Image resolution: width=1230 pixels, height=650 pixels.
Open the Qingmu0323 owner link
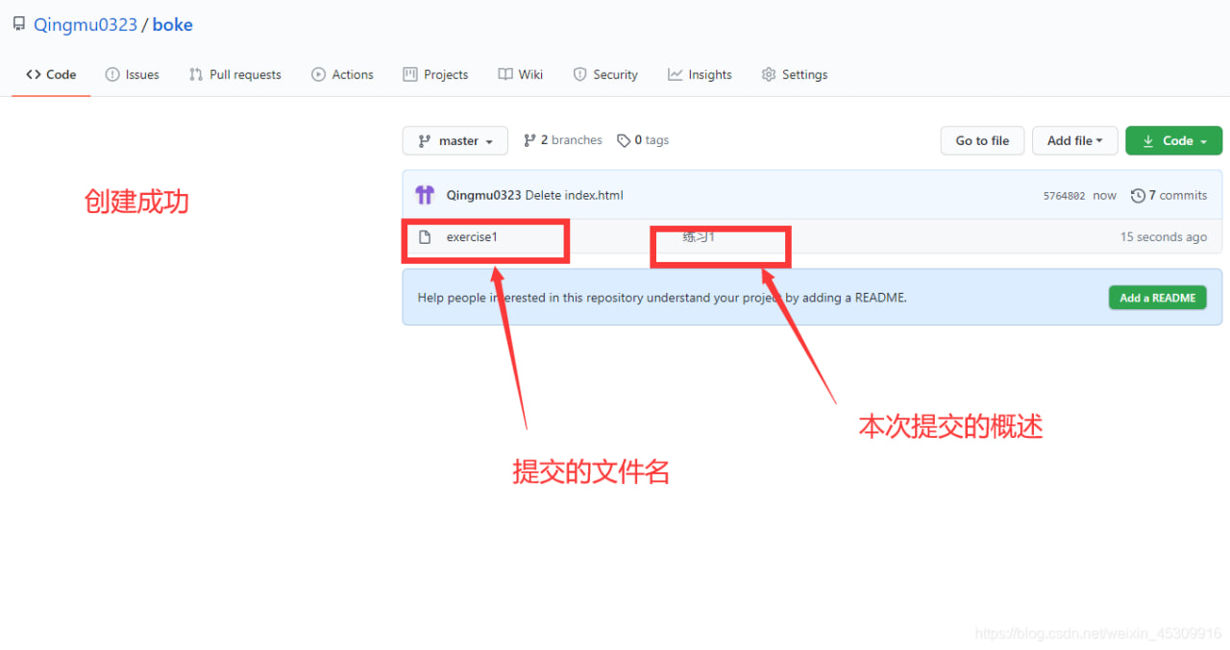click(x=86, y=25)
